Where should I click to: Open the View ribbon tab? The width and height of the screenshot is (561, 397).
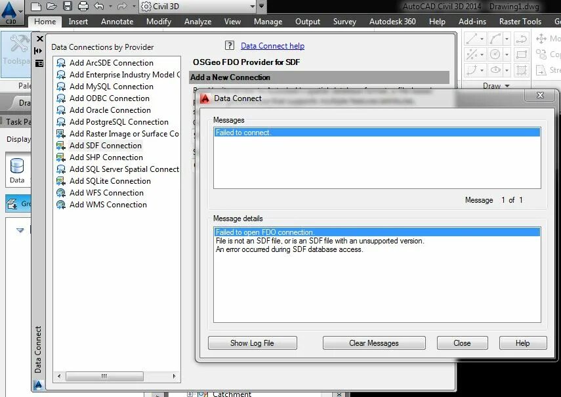click(x=232, y=22)
